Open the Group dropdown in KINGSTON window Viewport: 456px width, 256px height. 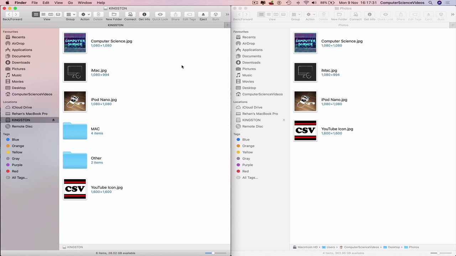point(70,14)
